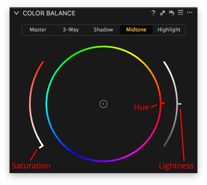Open the Color Balance help question mark
The image size is (207, 185).
153,13
